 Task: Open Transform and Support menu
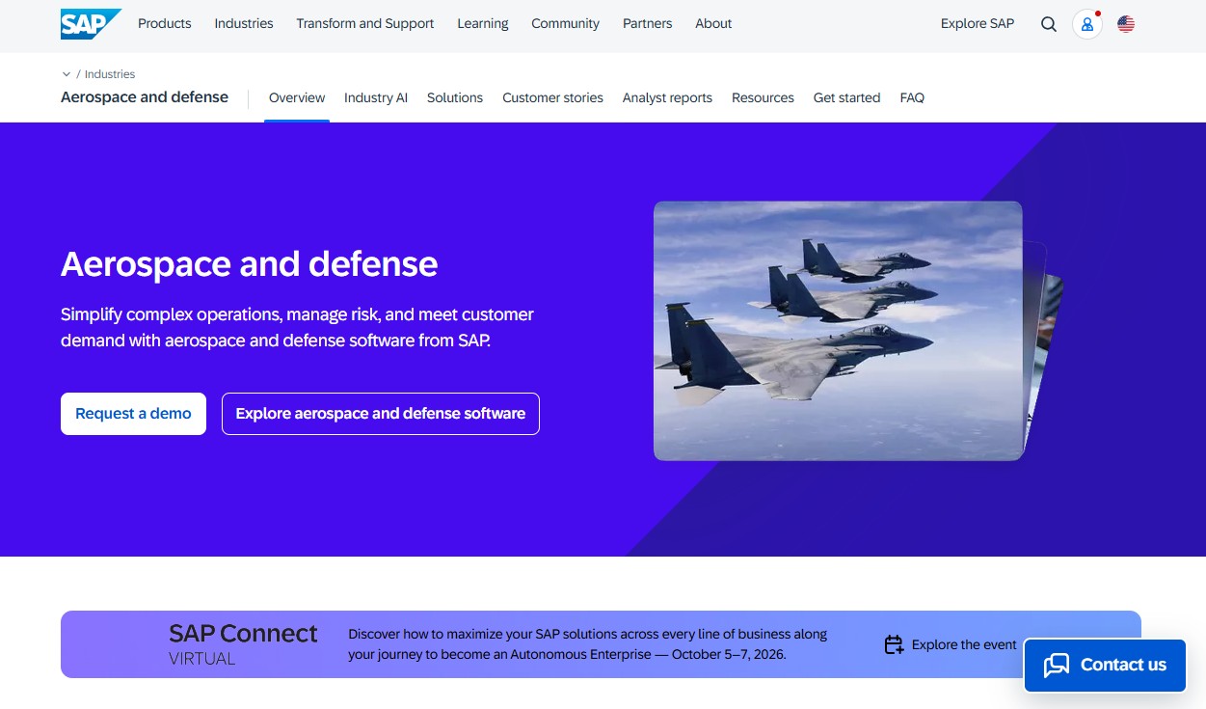(365, 23)
